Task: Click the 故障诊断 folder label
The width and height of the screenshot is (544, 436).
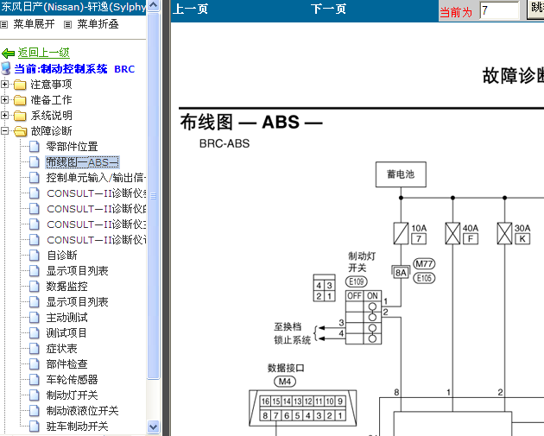Action: point(51,130)
